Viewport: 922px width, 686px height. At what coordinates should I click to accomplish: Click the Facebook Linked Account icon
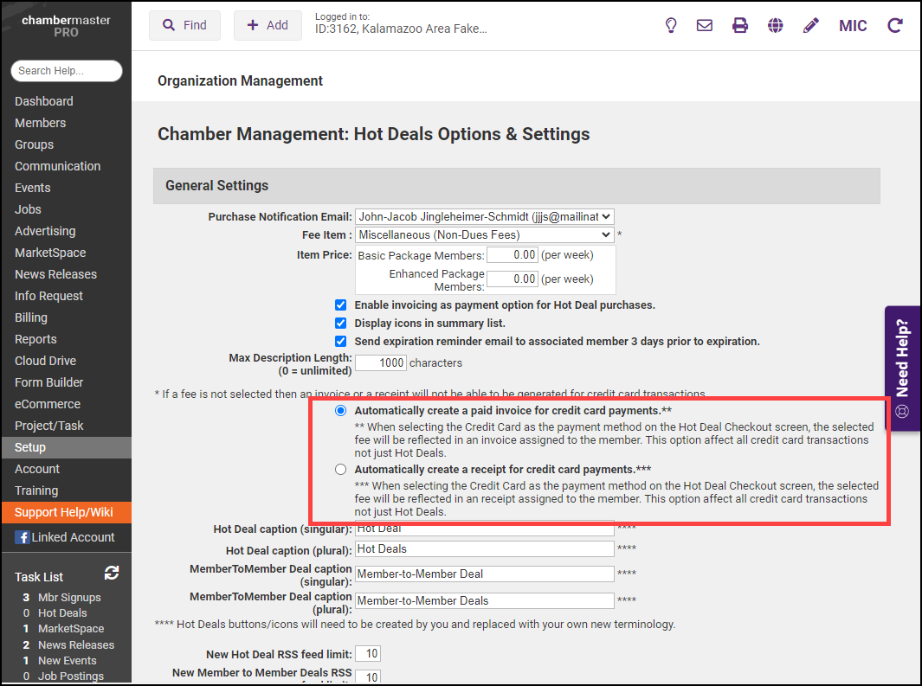pos(23,537)
